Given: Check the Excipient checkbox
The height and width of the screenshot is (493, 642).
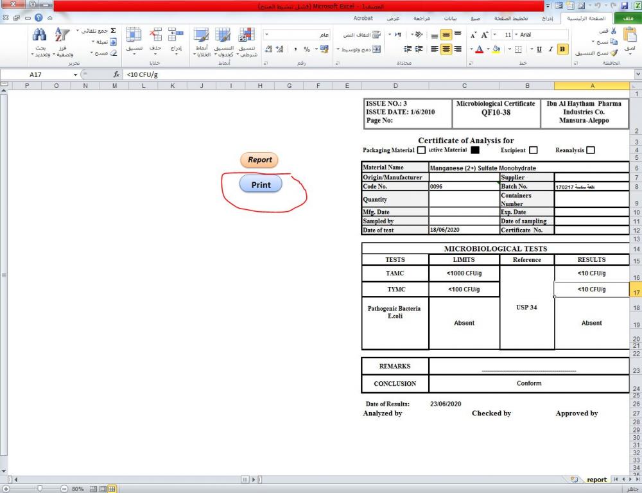Looking at the screenshot, I should pos(533,150).
